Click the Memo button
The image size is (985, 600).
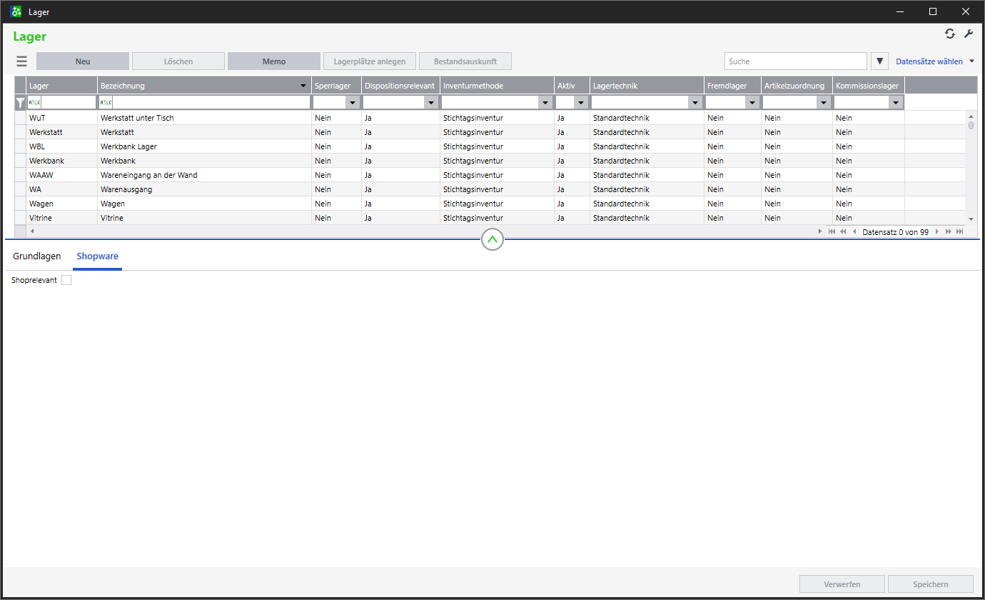coord(274,61)
